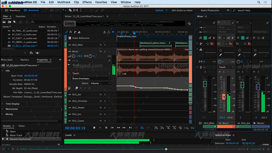Show the fx effects section in editor
This screenshot has height=153, width=272.
[71, 32]
